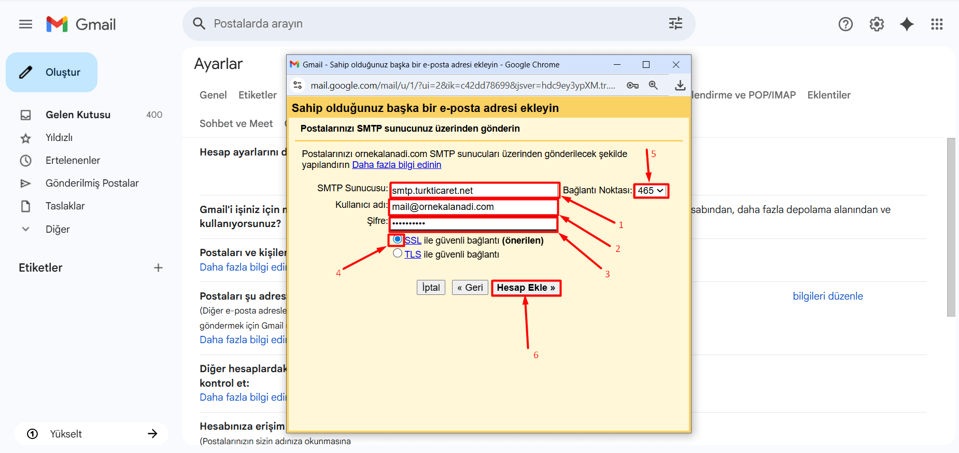Click the Ertelenenler clock icon
Screen dimensions: 959x453
click(x=25, y=160)
